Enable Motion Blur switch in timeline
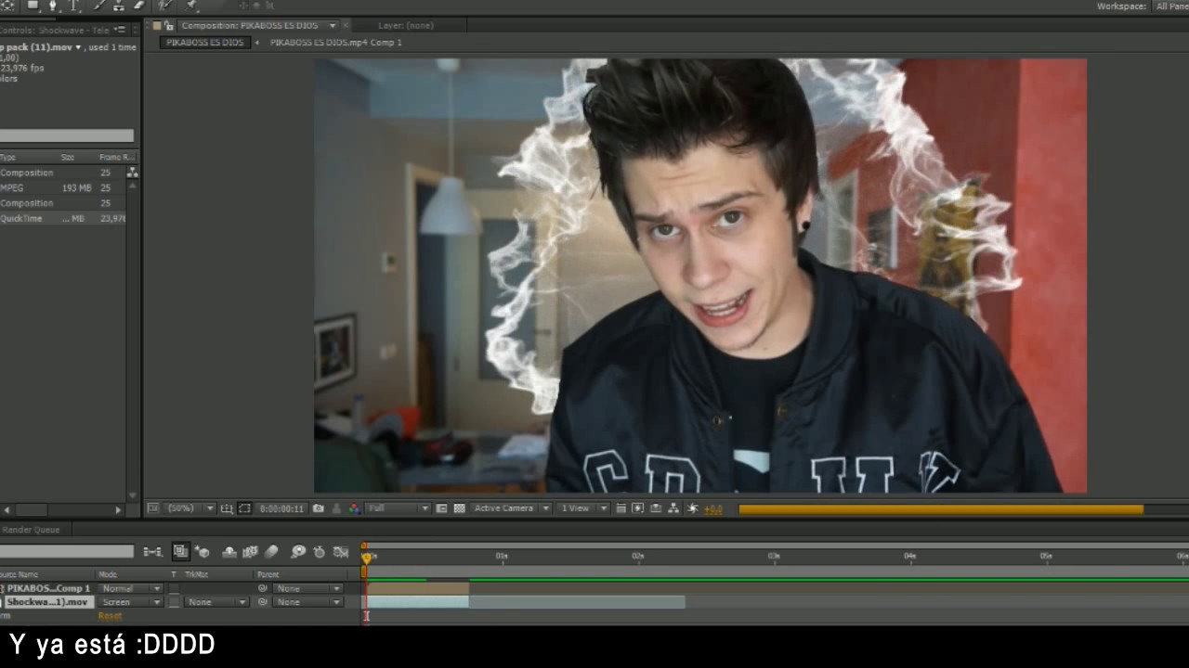The width and height of the screenshot is (1189, 668). (x=271, y=551)
